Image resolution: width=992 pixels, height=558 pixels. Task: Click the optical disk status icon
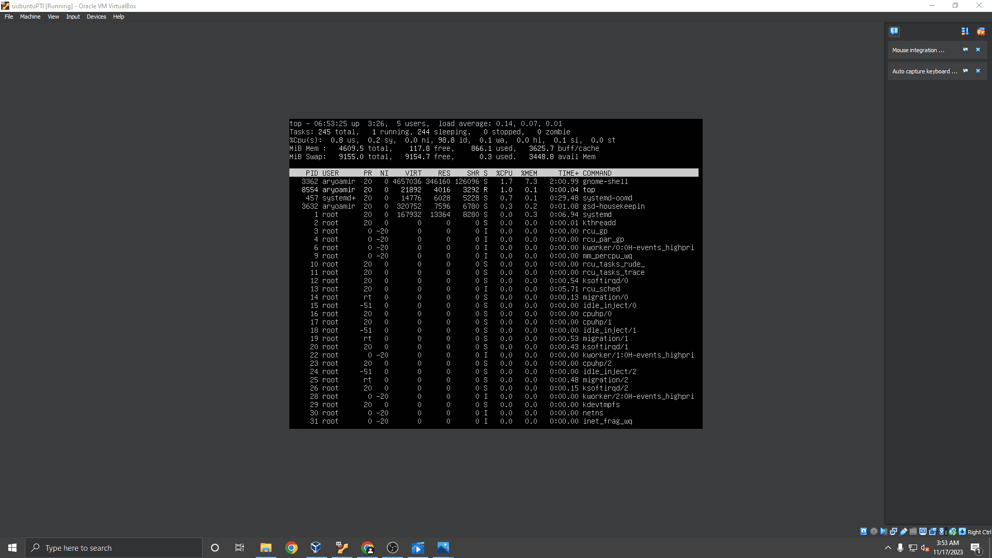point(874,531)
